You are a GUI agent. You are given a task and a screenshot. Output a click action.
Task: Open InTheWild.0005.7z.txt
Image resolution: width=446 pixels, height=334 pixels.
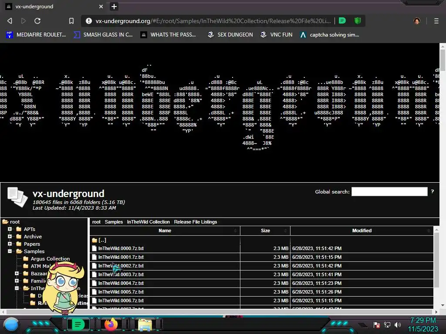[x=121, y=292]
